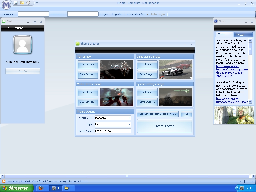Click the blue info icon of News panel
This screenshot has width=256, height=192.
pos(216,21)
